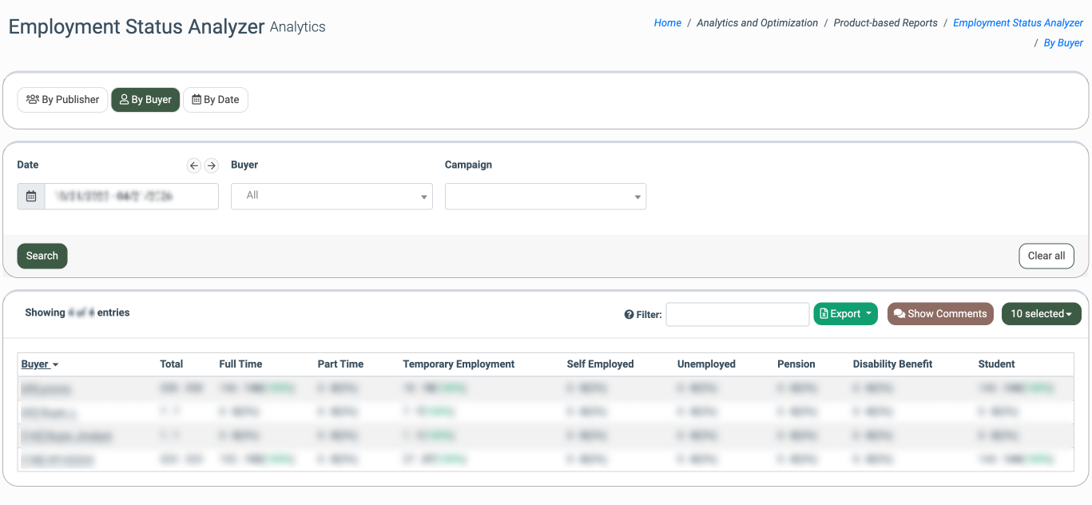Select the By Buyer tab

pos(145,100)
